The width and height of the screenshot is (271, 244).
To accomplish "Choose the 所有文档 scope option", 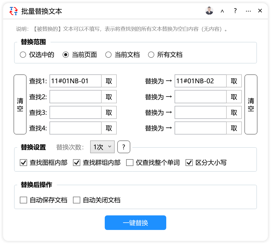I will coord(151,55).
